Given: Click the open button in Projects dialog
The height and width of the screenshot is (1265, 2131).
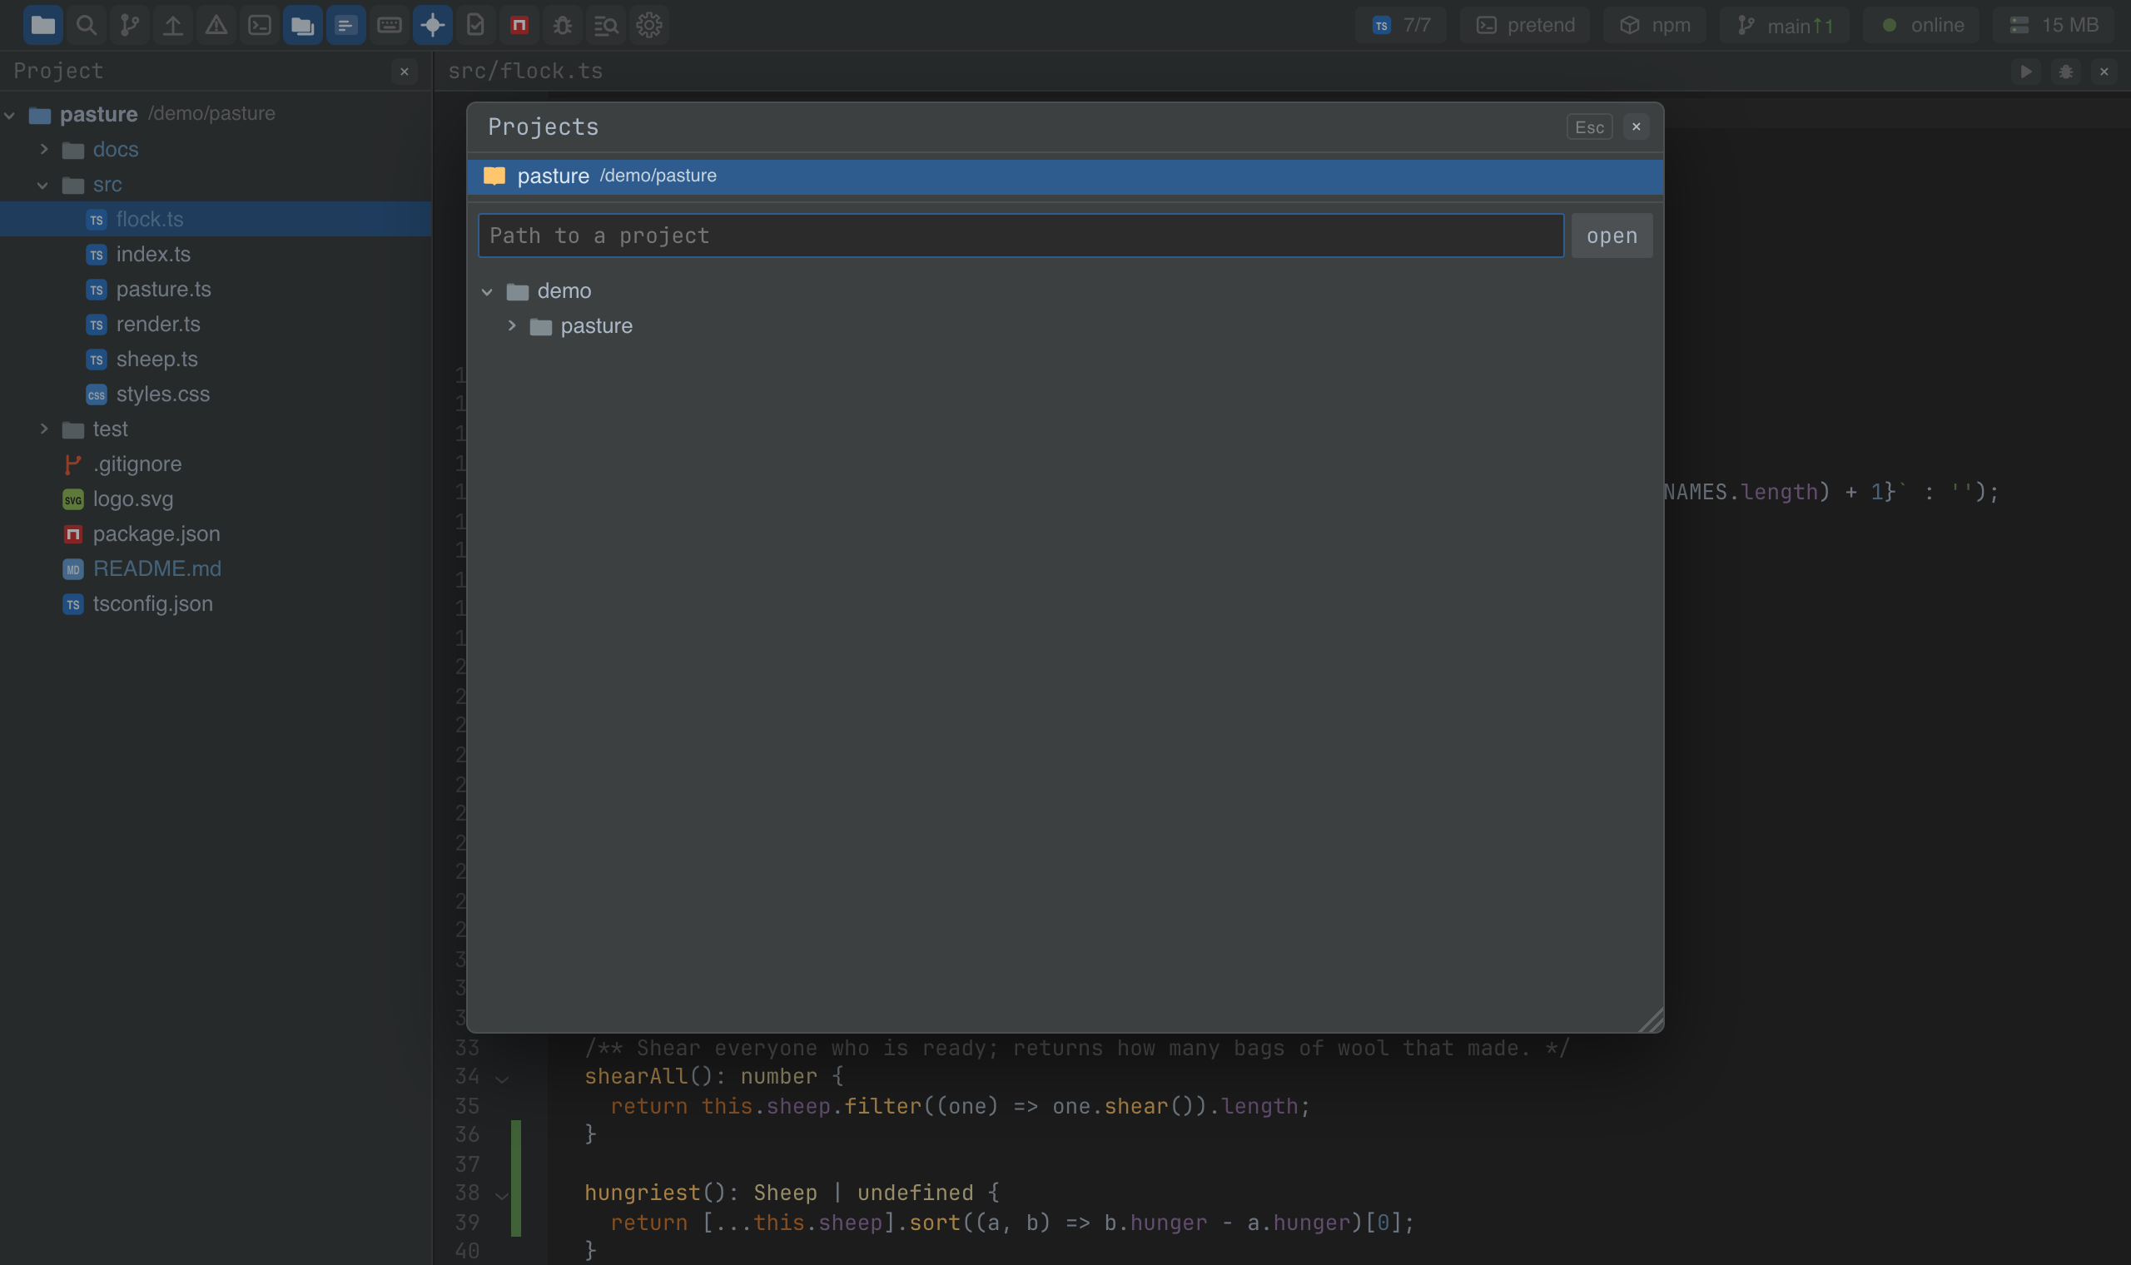Looking at the screenshot, I should 1611,236.
